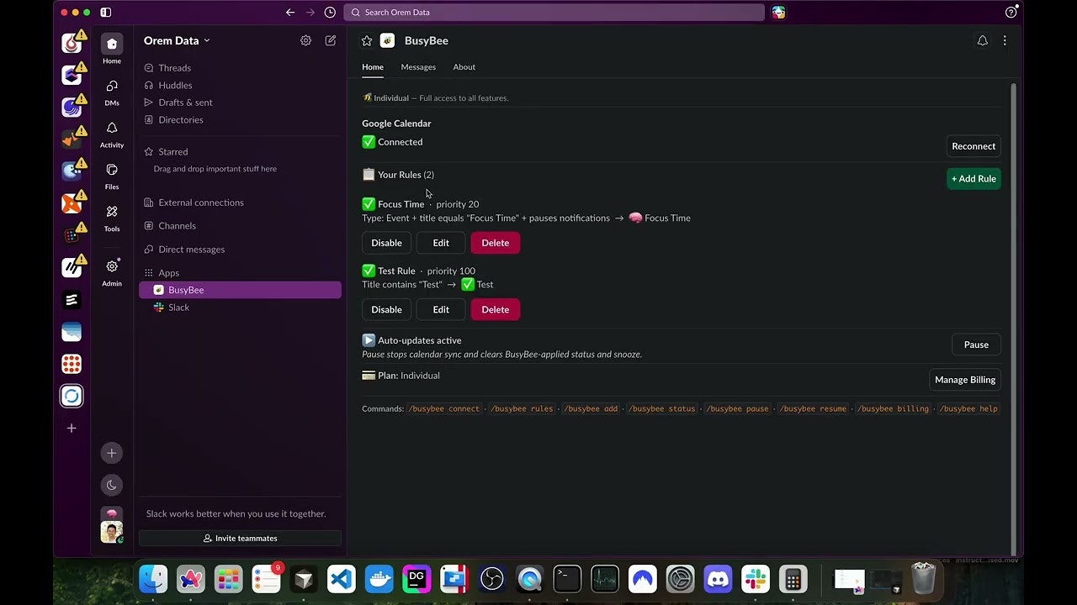
Task: Open BusyBee notification bell settings
Action: pos(982,40)
